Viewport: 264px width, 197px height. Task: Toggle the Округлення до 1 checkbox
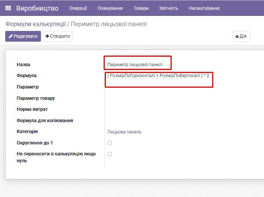(x=109, y=143)
